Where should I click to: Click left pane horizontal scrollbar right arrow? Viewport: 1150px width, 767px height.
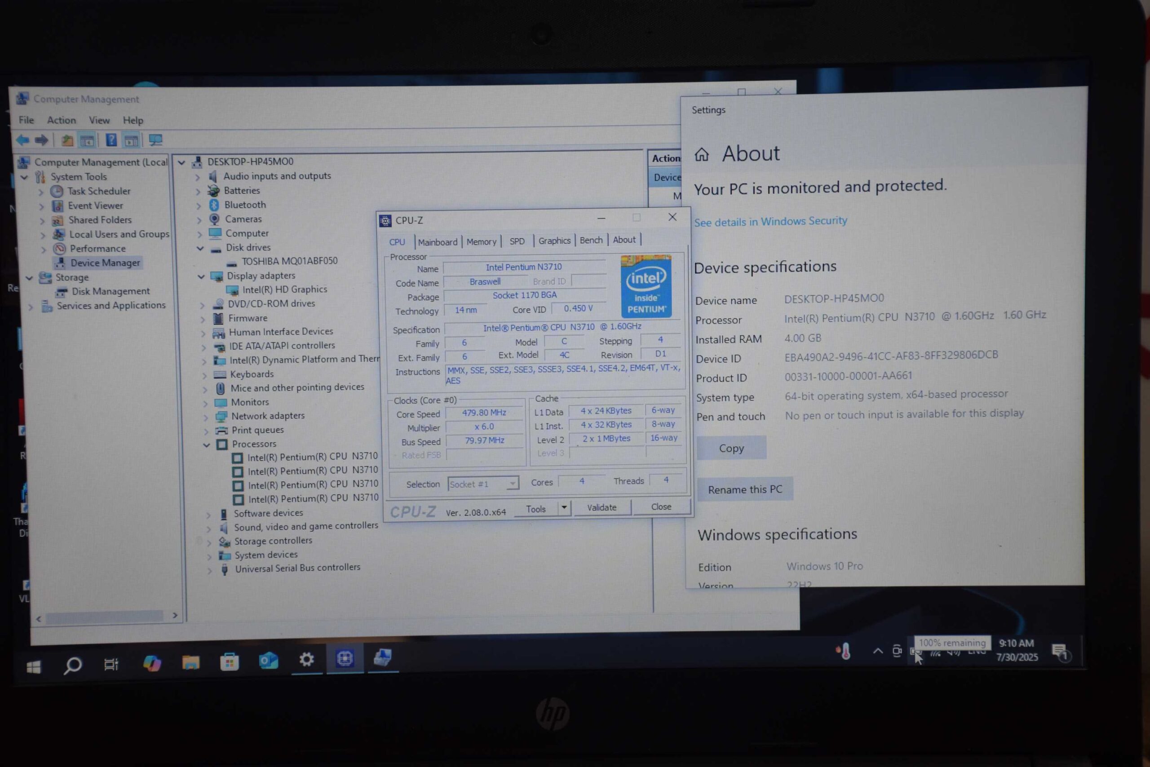pyautogui.click(x=175, y=616)
